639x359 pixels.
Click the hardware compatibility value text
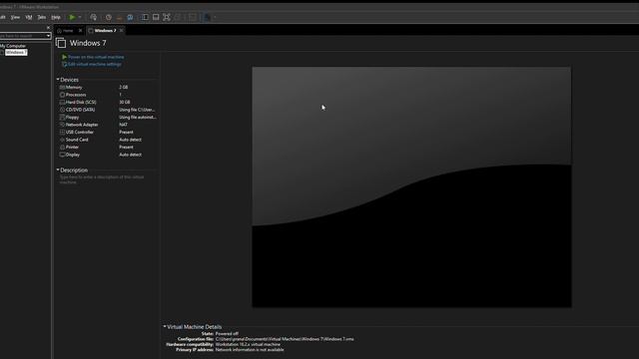248,344
